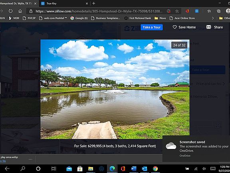This screenshot has width=230, height=173.
Task: Click the pond photo in the lightbox
Action: pos(115,89)
